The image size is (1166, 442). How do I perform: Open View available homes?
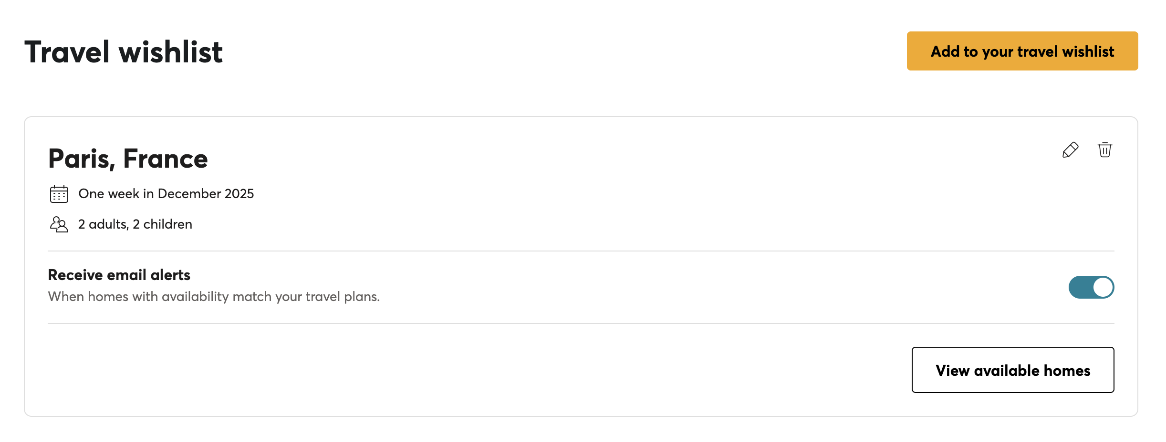(1012, 370)
